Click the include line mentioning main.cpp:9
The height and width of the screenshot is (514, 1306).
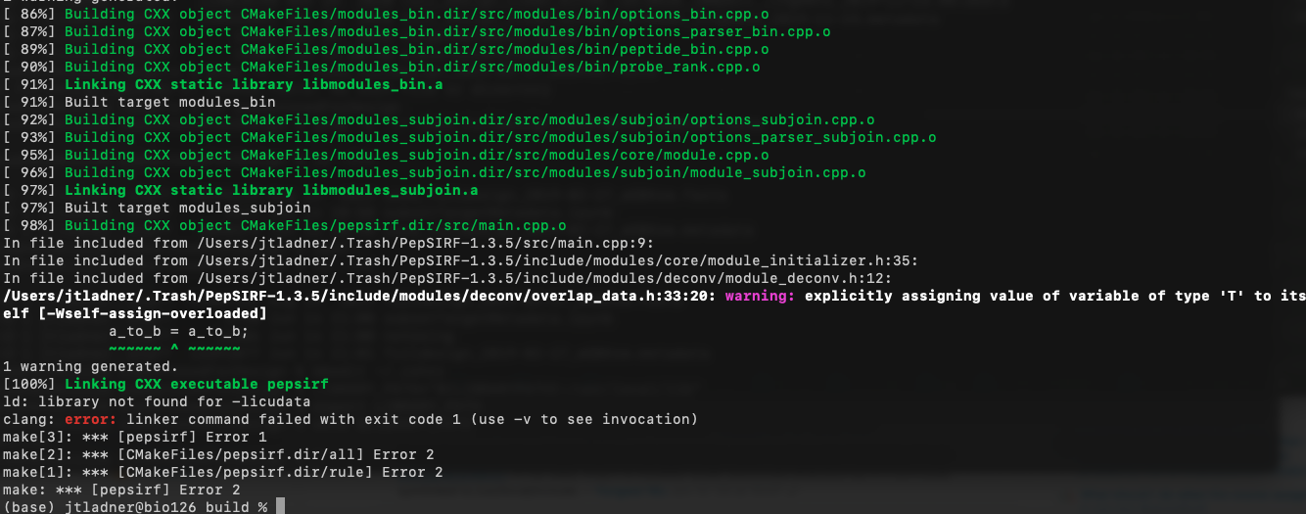point(329,243)
